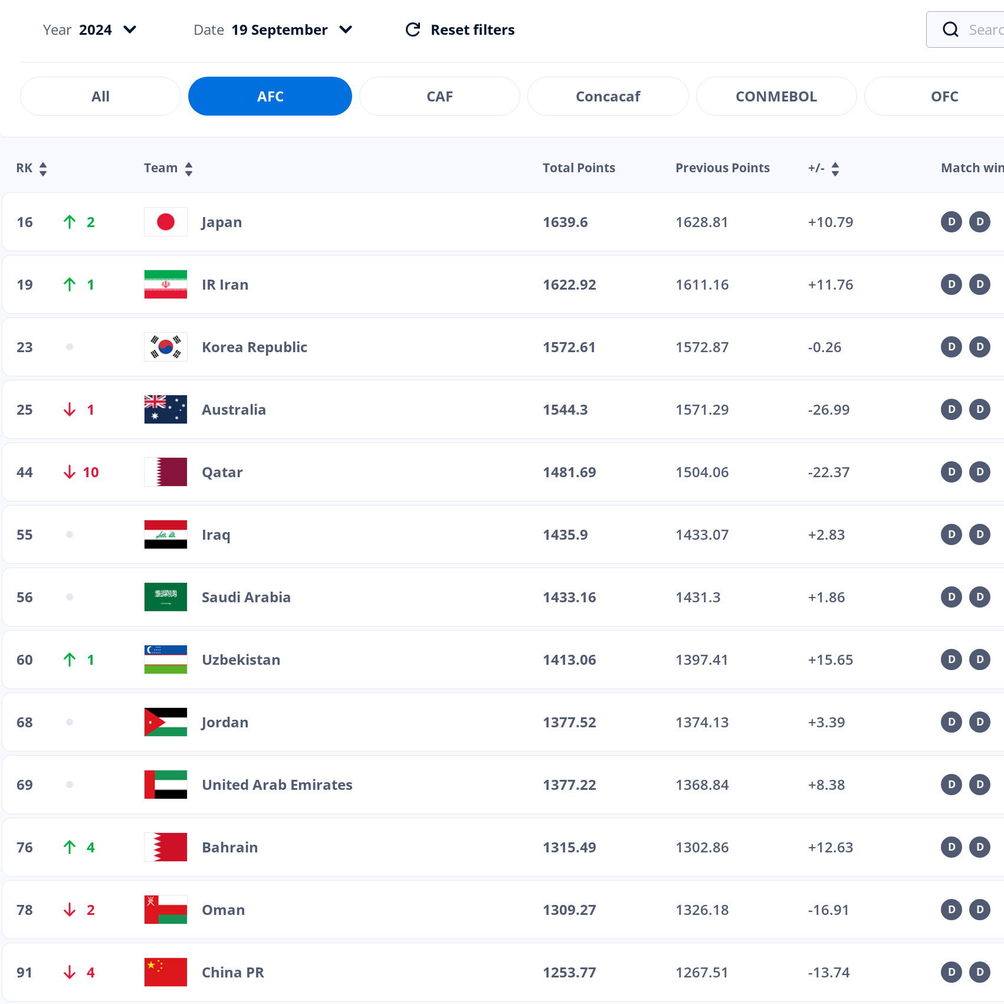Click inside the search input field
Image resolution: width=1004 pixels, height=1004 pixels.
[x=984, y=29]
